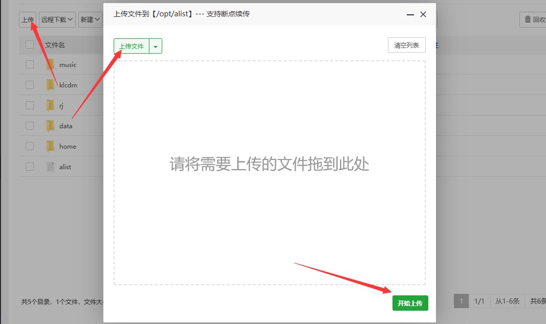Open the rj folder icon

[51, 105]
